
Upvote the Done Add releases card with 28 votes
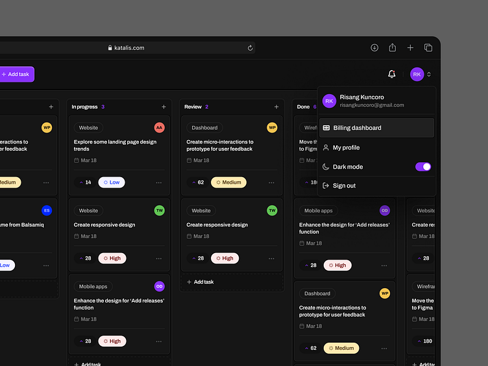(311, 265)
